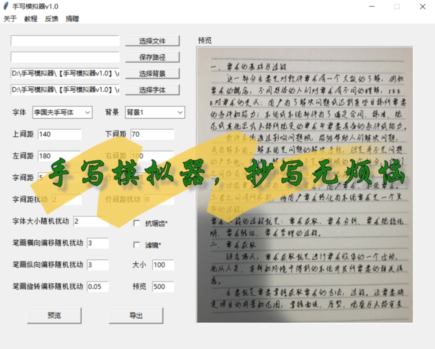This screenshot has height=349, width=435.
Task: Click the 笔画横向偏移随机扰动 input field
Action: pyautogui.click(x=98, y=243)
